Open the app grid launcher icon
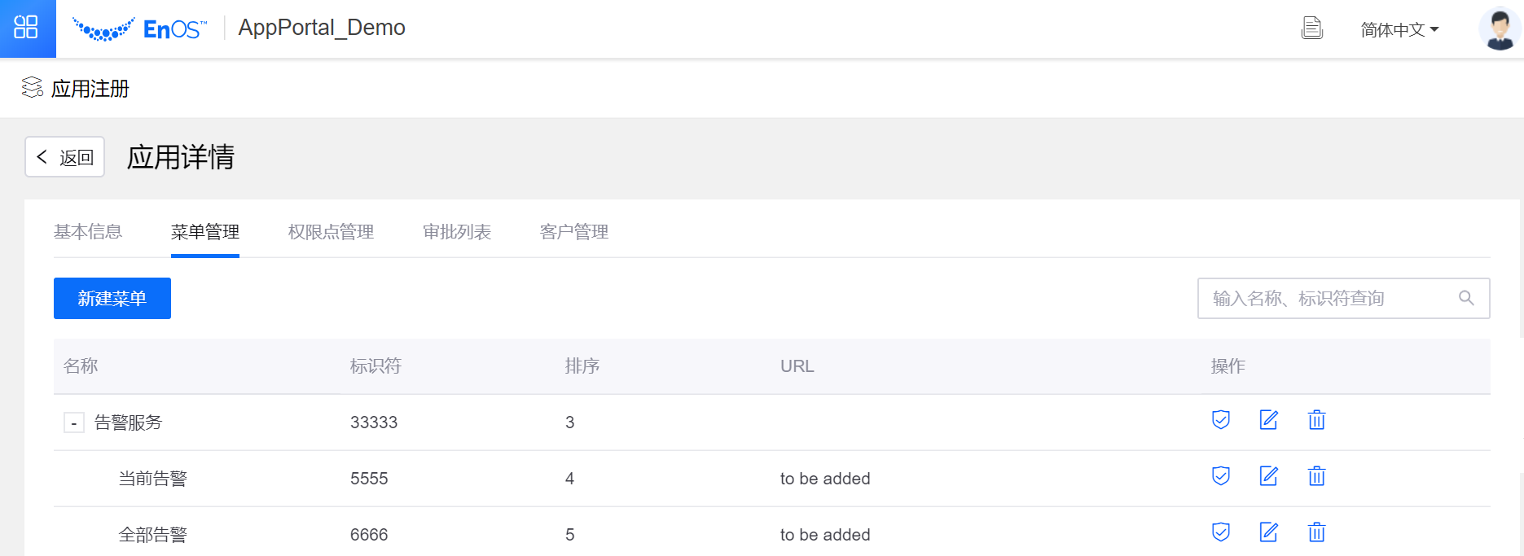 coord(26,27)
